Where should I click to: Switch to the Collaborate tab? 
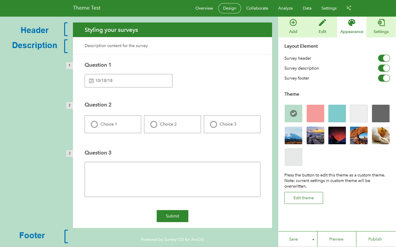(257, 8)
